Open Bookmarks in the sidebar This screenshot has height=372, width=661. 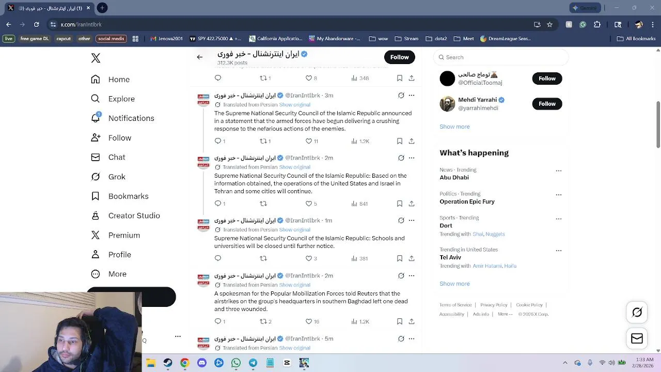point(119,196)
